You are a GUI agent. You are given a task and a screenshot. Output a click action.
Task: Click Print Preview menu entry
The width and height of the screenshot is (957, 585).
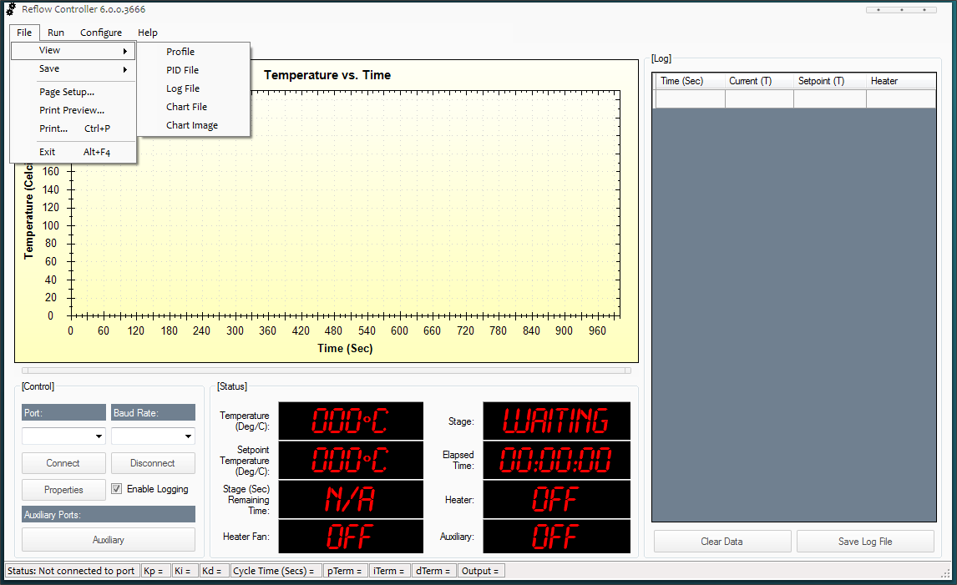pos(72,110)
